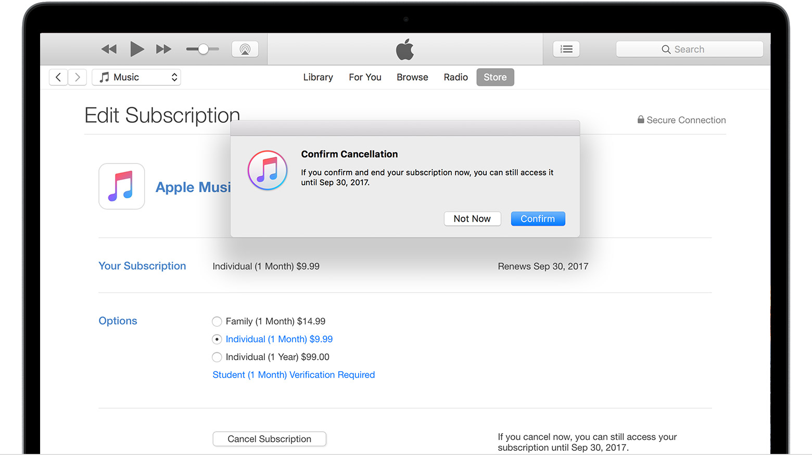Click the Search input field
This screenshot has height=455, width=812.
[x=689, y=49]
